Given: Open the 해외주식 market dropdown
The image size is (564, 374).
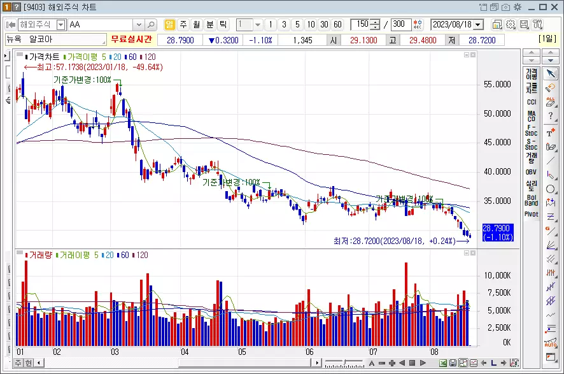Looking at the screenshot, I should point(61,25).
